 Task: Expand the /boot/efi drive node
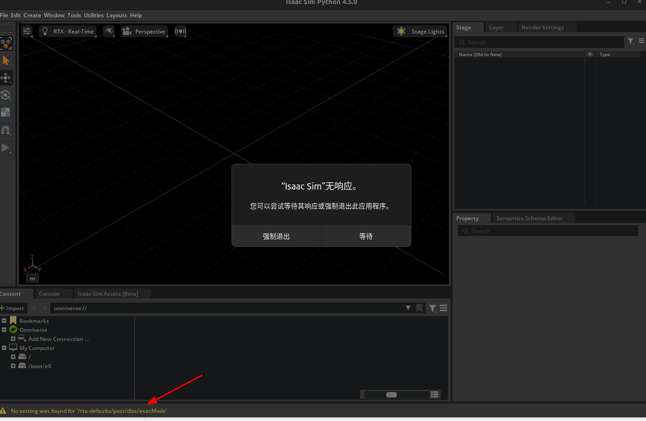point(13,366)
